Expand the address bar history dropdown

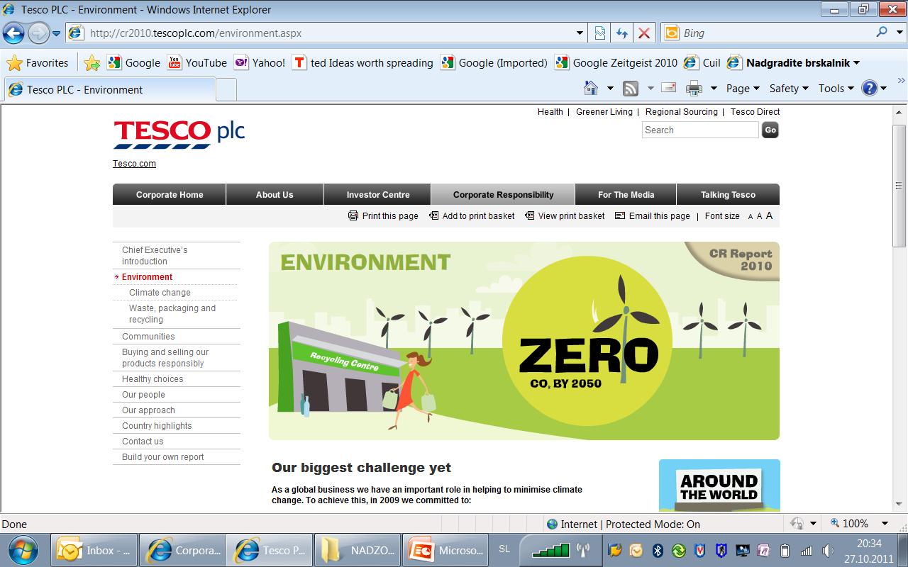(x=580, y=33)
